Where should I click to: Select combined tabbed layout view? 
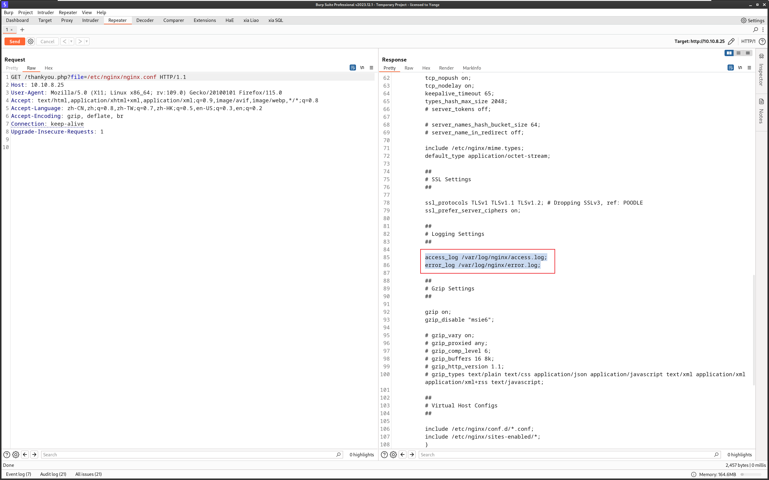tap(748, 53)
